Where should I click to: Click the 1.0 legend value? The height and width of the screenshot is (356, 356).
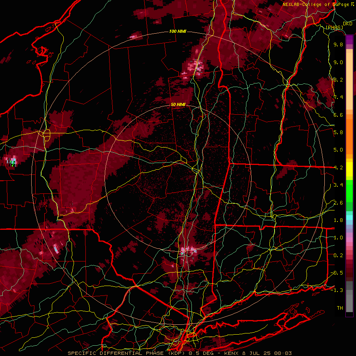coord(338,238)
